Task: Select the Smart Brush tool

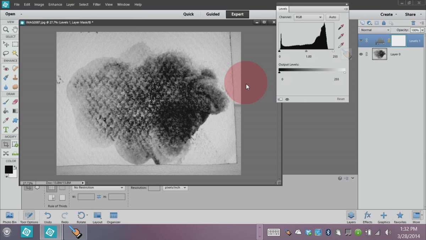Action: [x=6, y=77]
